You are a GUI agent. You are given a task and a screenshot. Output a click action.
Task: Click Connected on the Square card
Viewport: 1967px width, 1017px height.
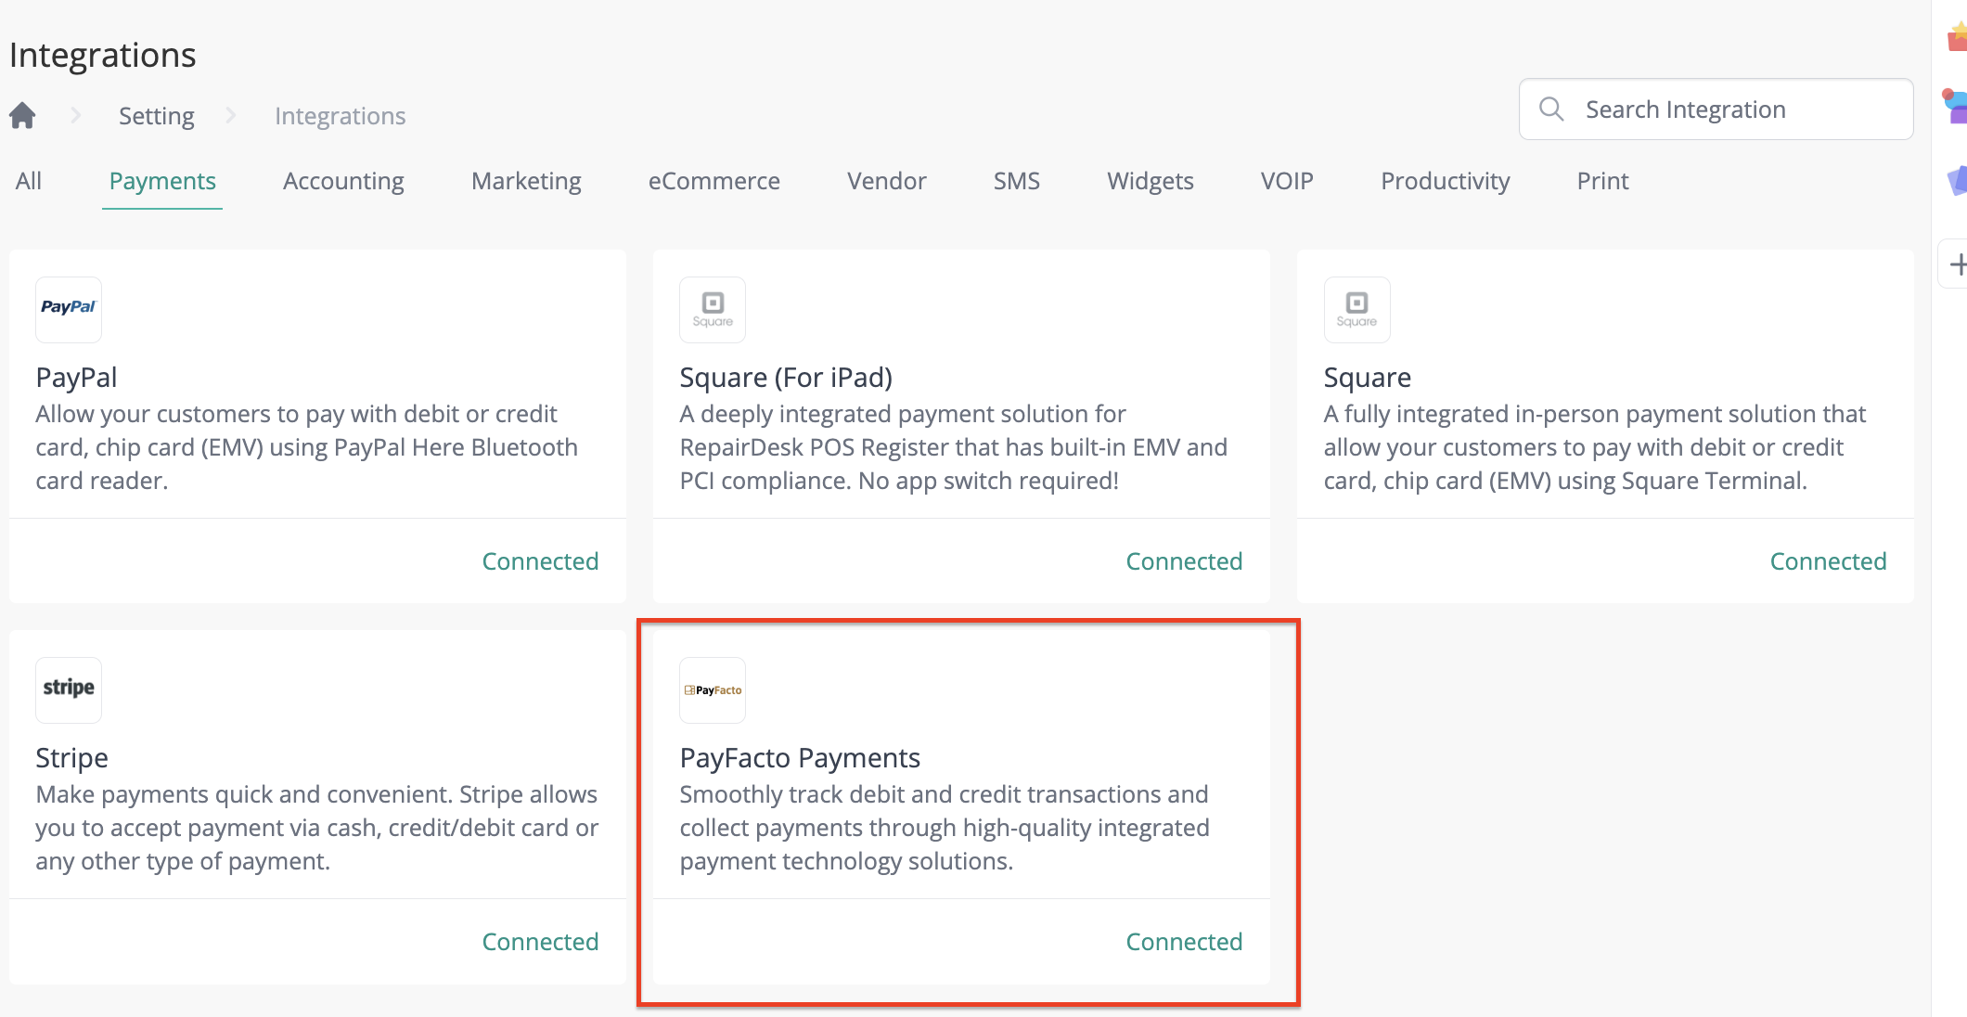[x=1828, y=561]
